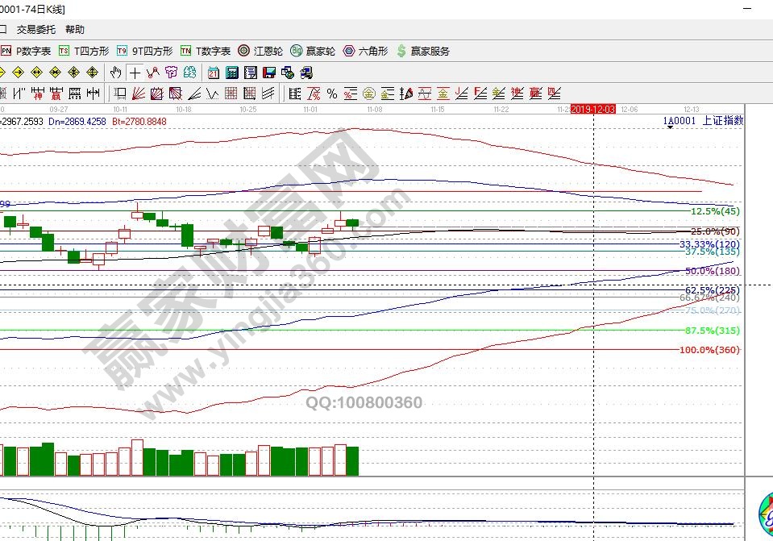
Task: Select the hand pan tool icon
Action: (x=116, y=73)
